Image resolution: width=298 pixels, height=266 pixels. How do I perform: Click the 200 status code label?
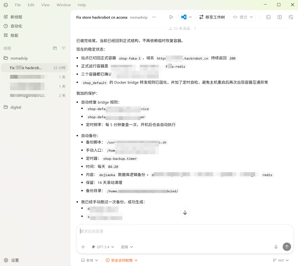coord(232,58)
